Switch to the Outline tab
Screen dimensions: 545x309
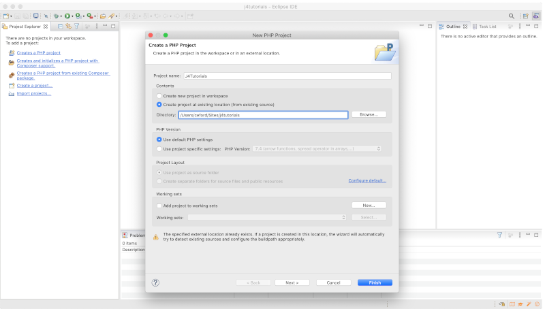tap(453, 27)
